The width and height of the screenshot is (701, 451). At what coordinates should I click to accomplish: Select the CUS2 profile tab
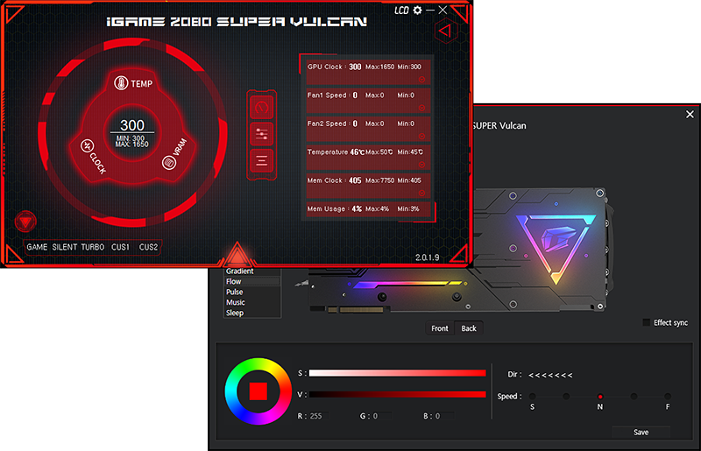[x=148, y=247]
